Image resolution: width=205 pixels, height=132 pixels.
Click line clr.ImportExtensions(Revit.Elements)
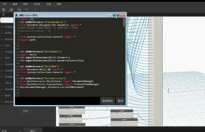point(45,58)
